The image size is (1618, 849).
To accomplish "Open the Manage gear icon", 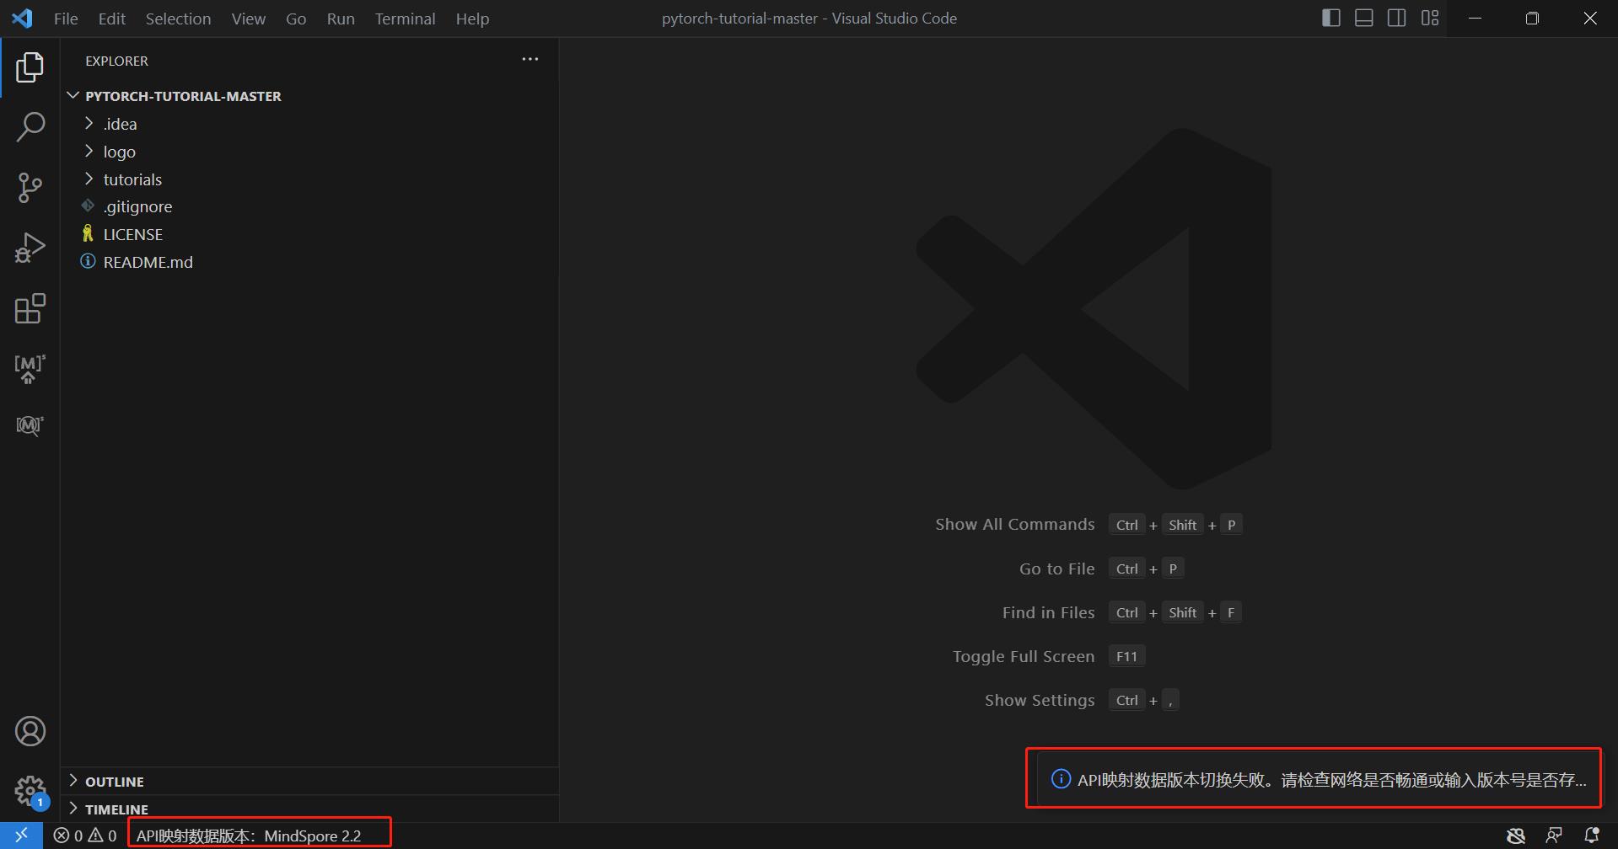I will point(30,791).
